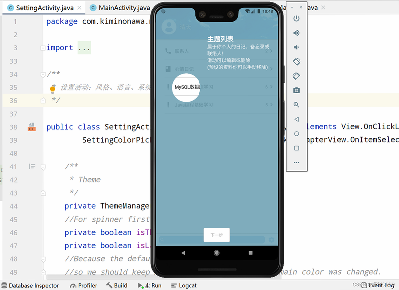Open the Run tool window
This screenshot has width=399, height=290.
coord(150,285)
